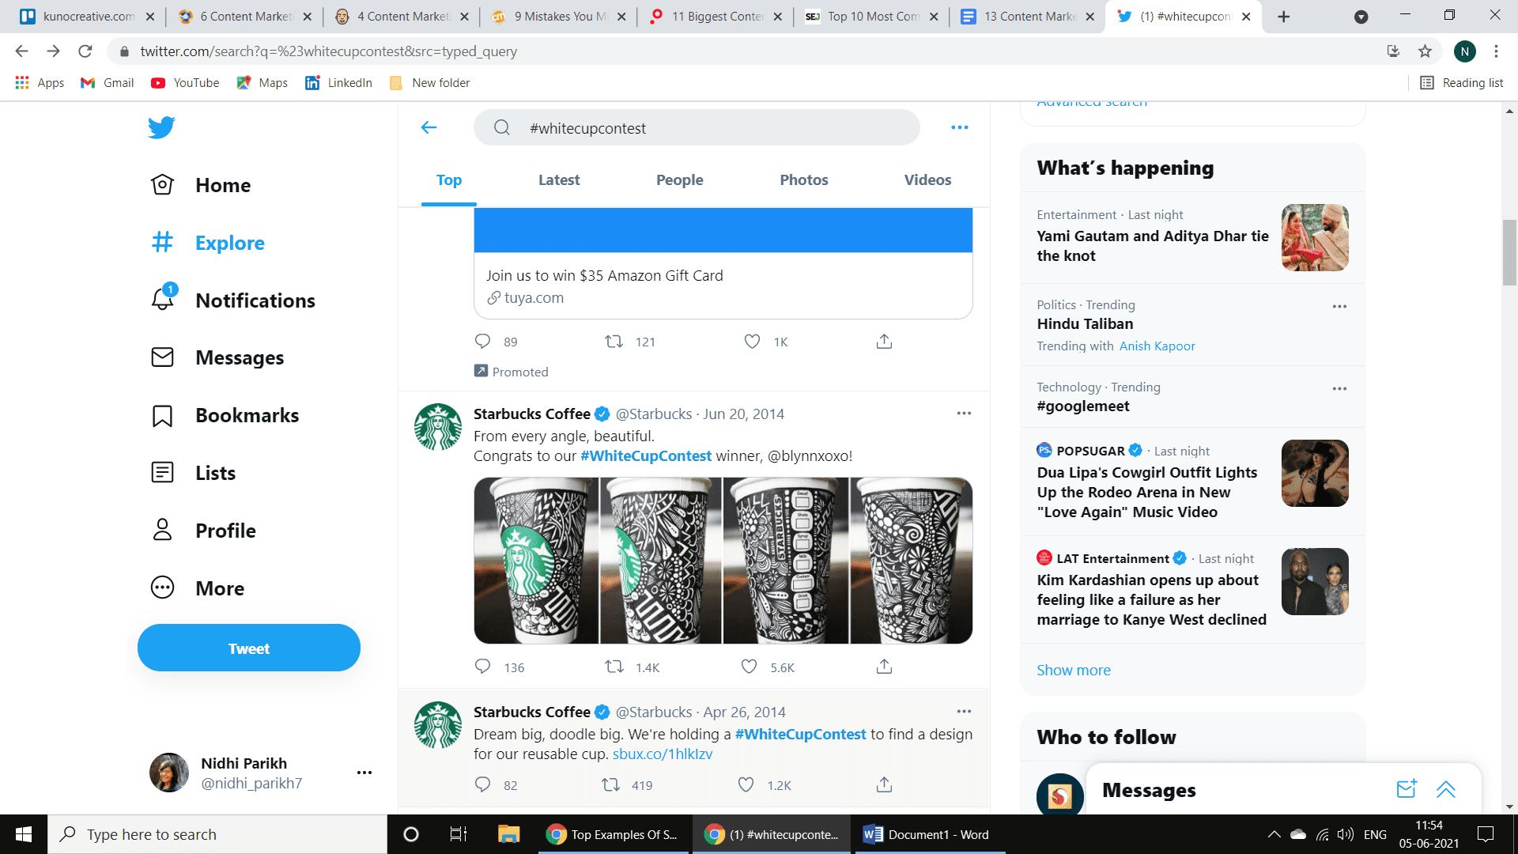Open Profile page
This screenshot has height=854, width=1518.
point(203,531)
